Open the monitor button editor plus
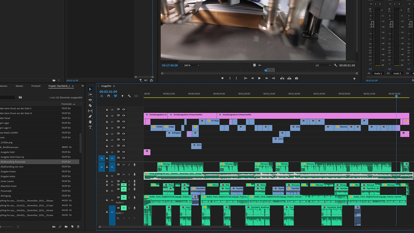This screenshot has height=233, width=414. pos(354,78)
